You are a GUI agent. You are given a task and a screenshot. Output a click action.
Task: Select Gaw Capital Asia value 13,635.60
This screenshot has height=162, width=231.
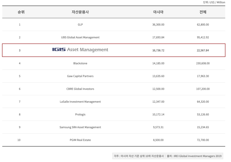(x=158, y=76)
